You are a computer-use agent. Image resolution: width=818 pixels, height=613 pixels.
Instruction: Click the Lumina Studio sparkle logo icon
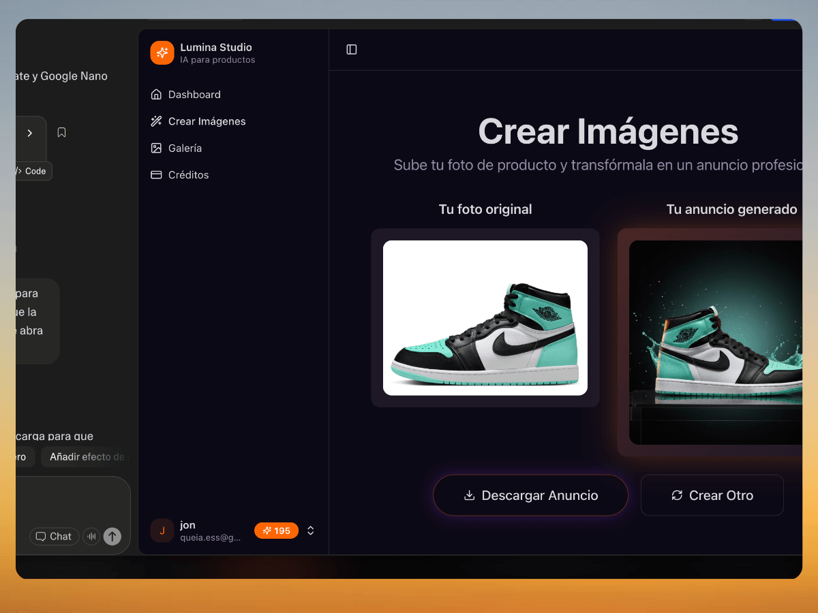click(x=162, y=52)
